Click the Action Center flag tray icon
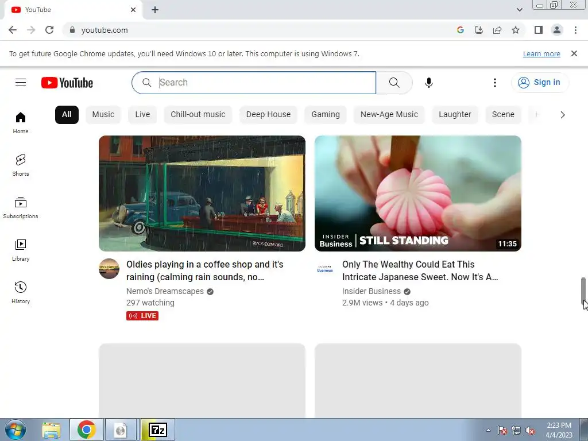This screenshot has height=441, width=588. click(502, 430)
